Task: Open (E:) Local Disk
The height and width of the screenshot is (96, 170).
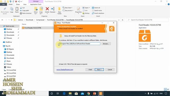Action: click(11, 76)
